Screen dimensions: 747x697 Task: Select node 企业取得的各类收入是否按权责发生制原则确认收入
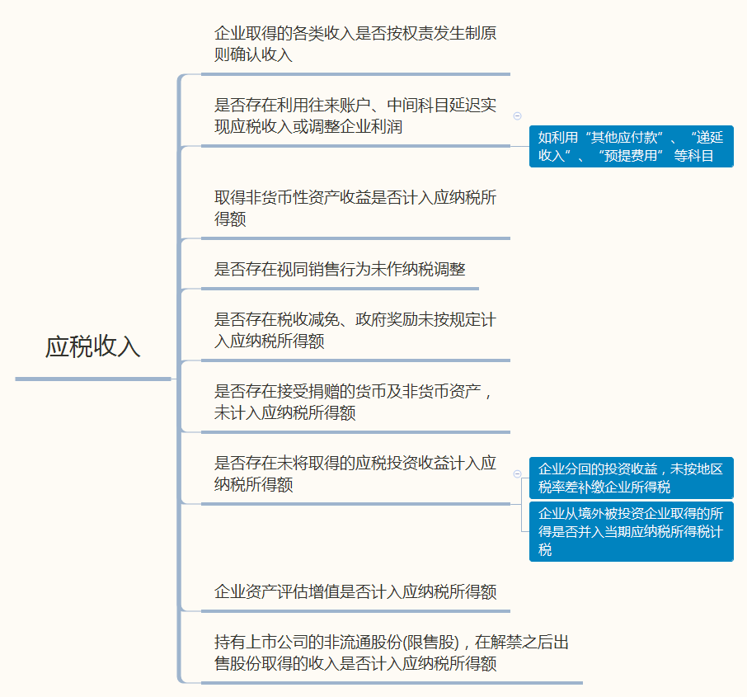tap(355, 44)
